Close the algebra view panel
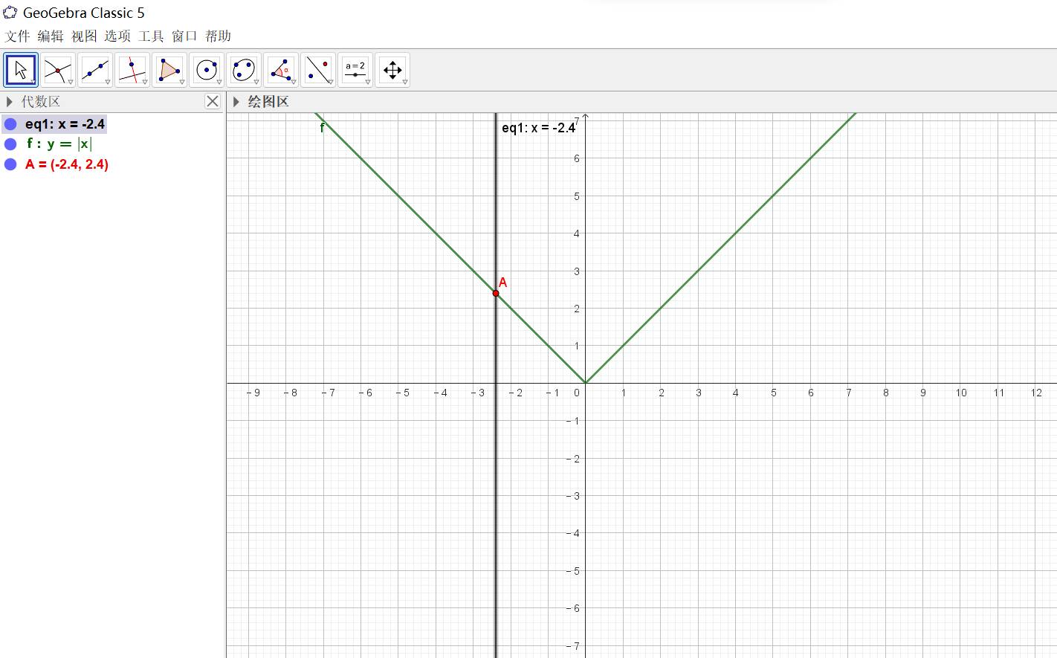The height and width of the screenshot is (658, 1057). (213, 102)
